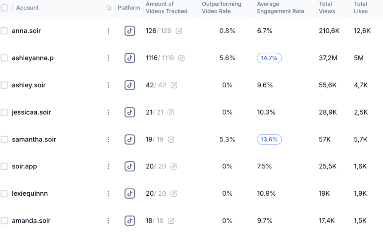The image size is (383, 236).
Task: Open three-dot menu for ashleyanne.p
Action: pos(108,58)
